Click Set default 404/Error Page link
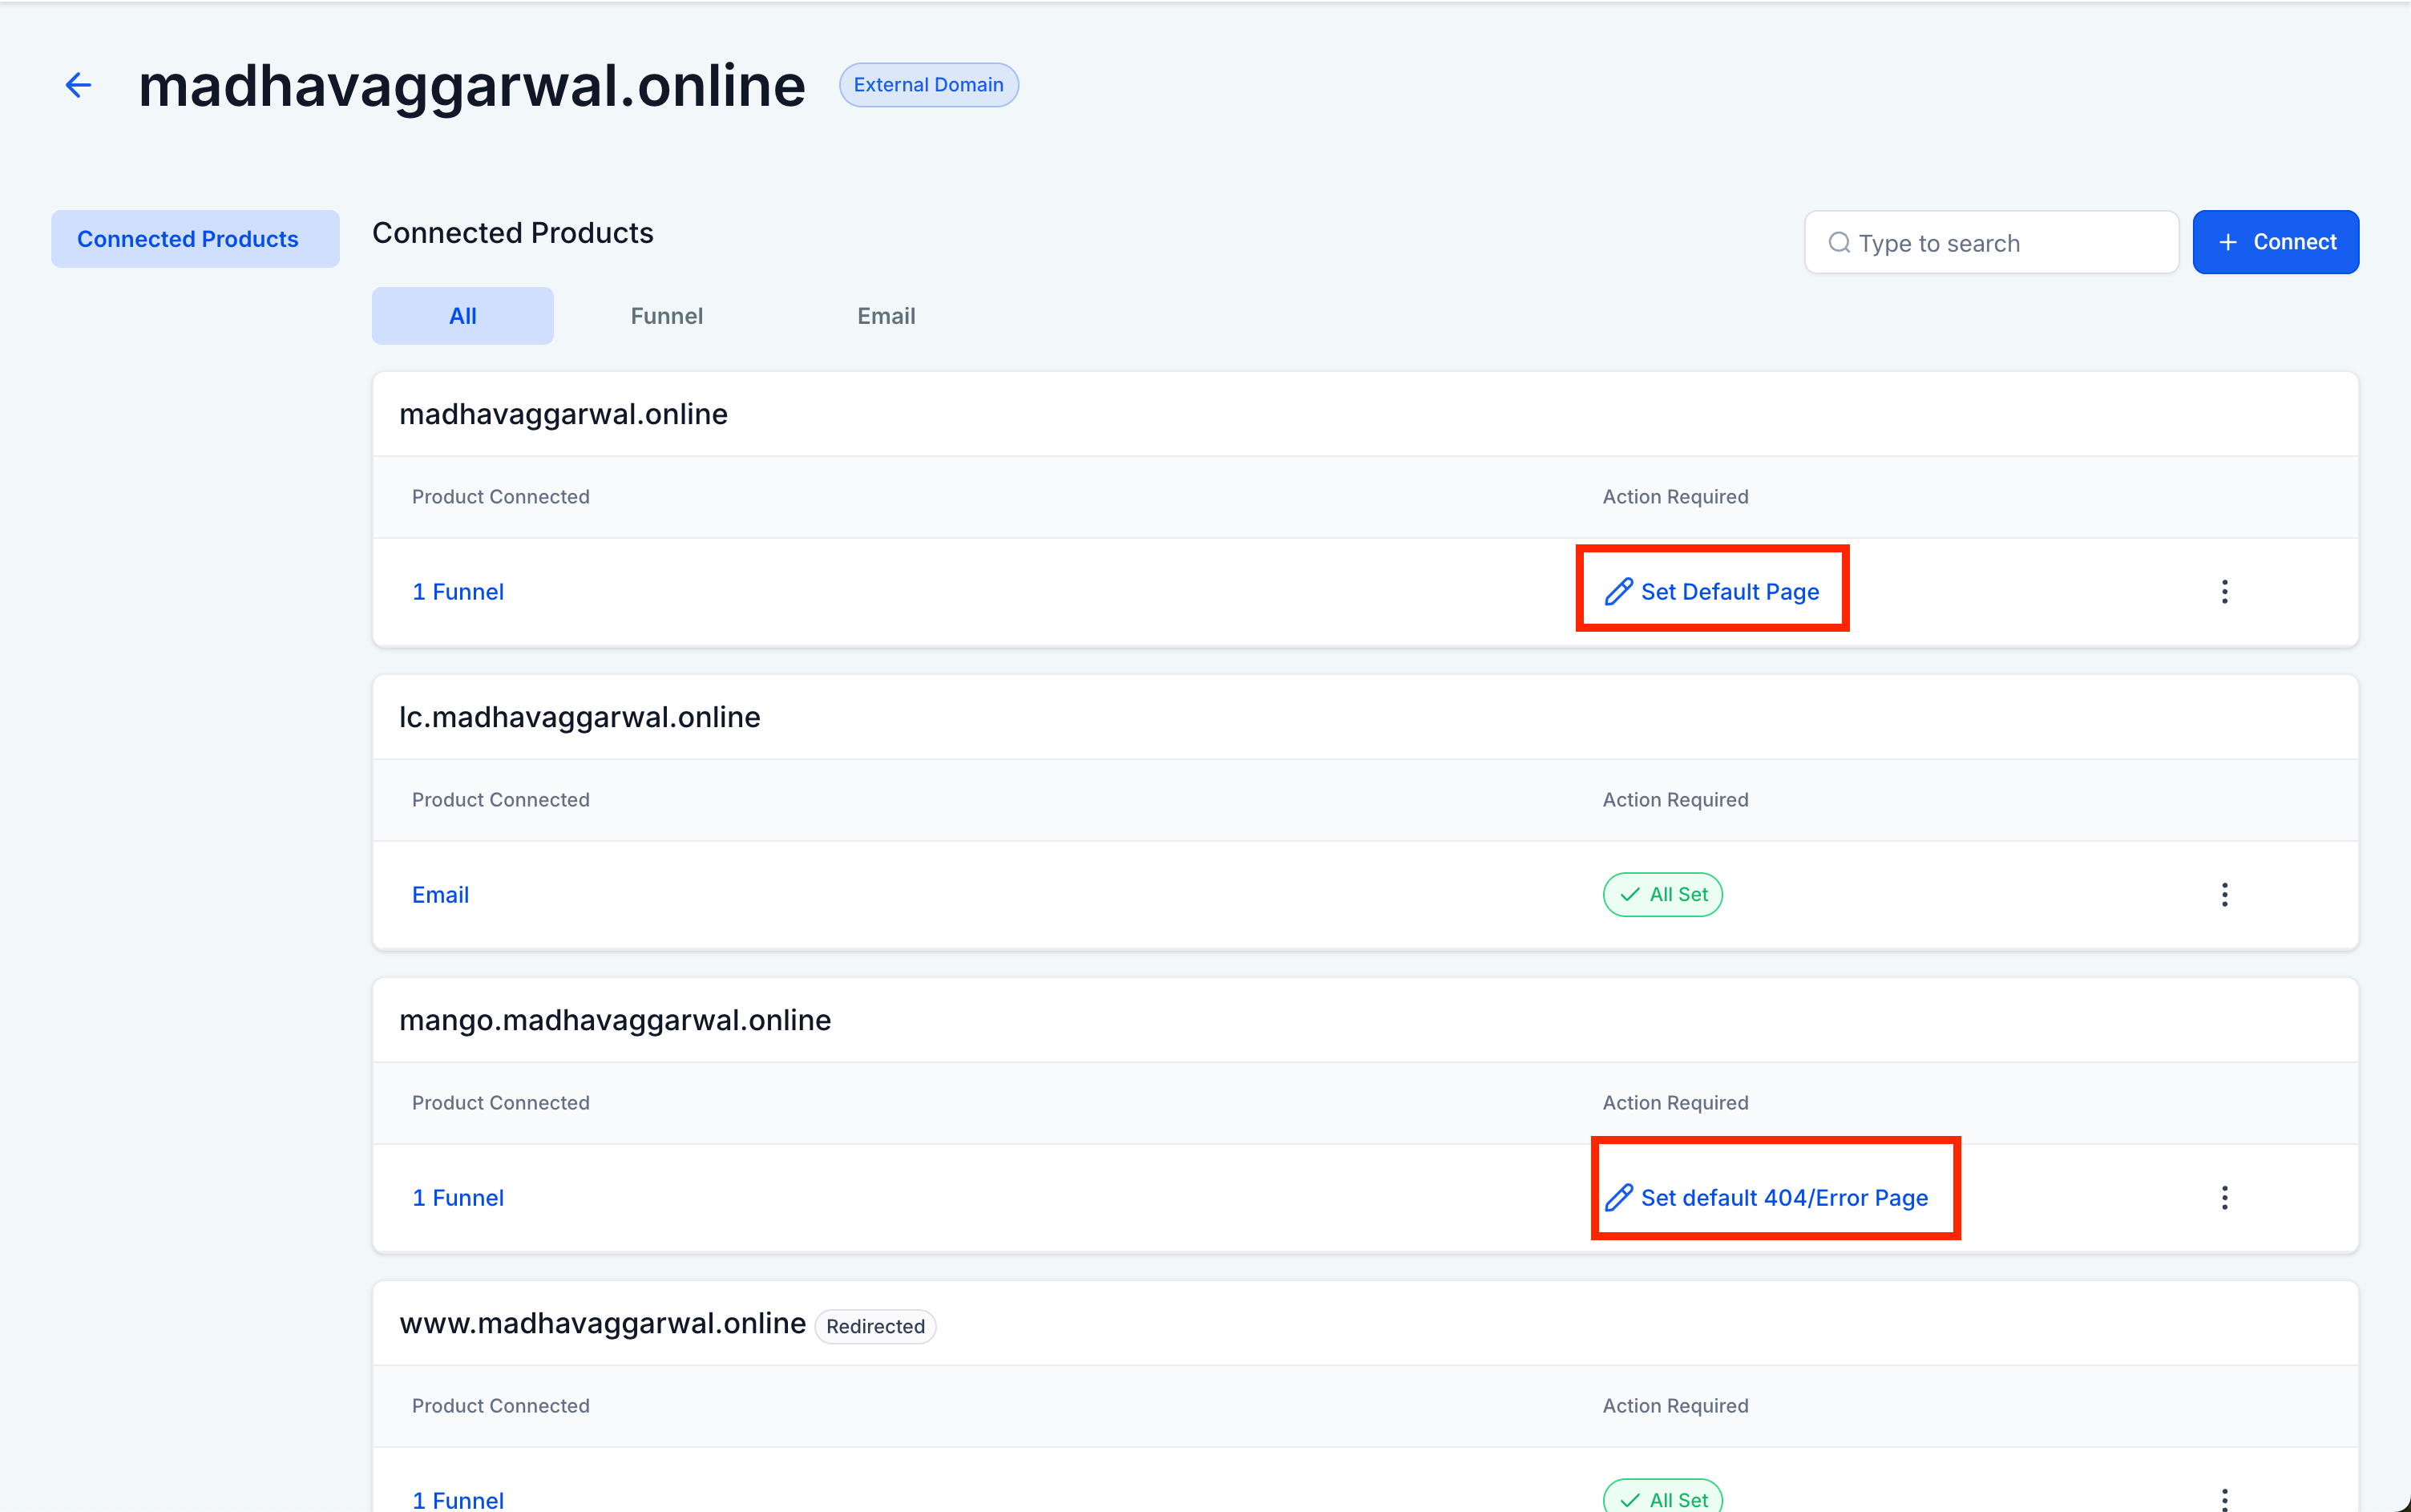 (x=1784, y=1198)
